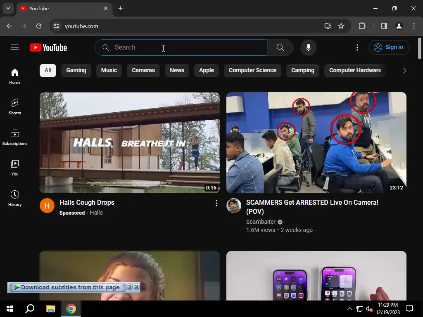Open the Scambaiter channel name link
The width and height of the screenshot is (423, 317).
pyautogui.click(x=261, y=222)
